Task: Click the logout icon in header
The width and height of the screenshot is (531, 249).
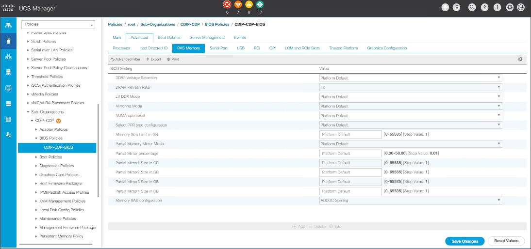Action: (x=521, y=8)
